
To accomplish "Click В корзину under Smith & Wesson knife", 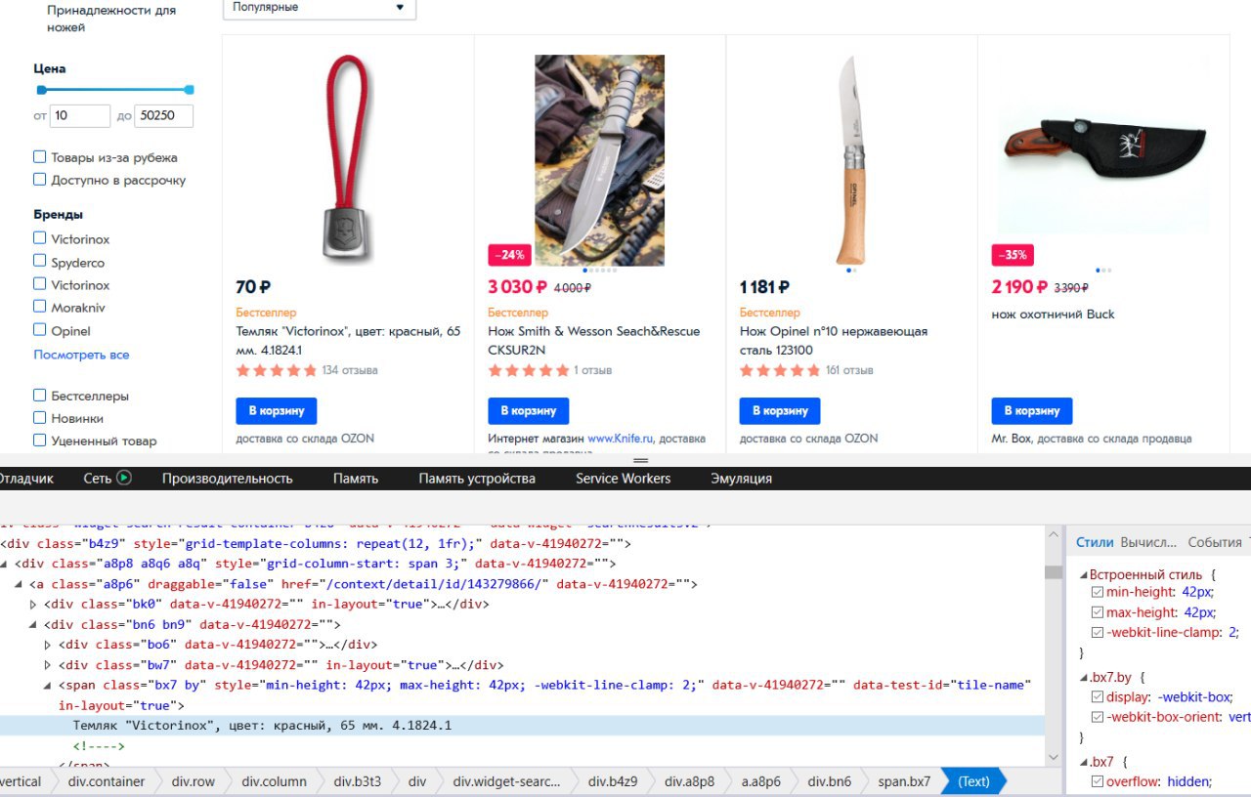I will pos(529,410).
